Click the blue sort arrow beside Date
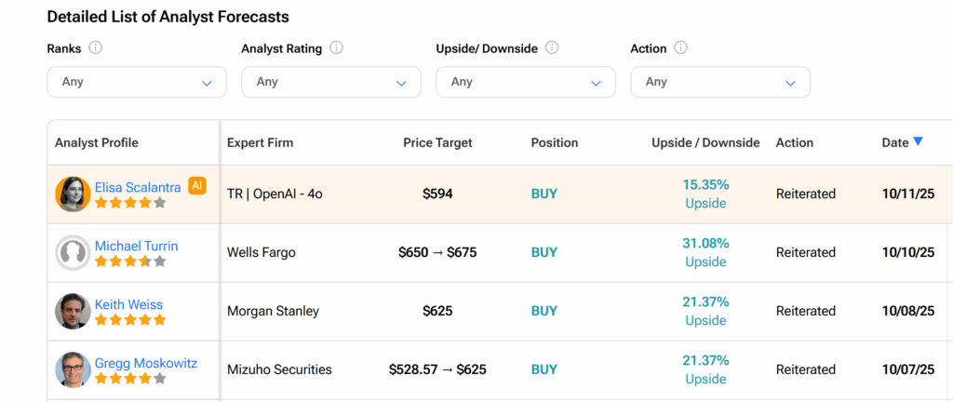The width and height of the screenshot is (953, 402). pyautogui.click(x=918, y=141)
